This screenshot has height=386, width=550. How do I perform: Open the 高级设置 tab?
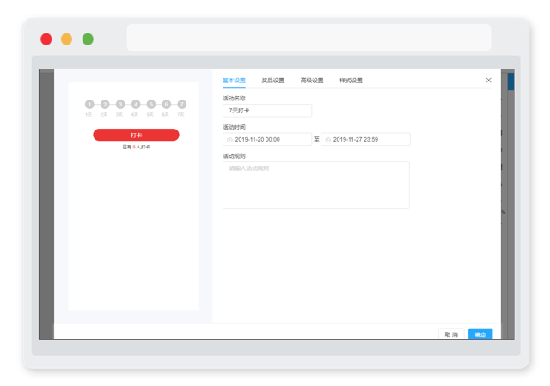[x=312, y=81]
